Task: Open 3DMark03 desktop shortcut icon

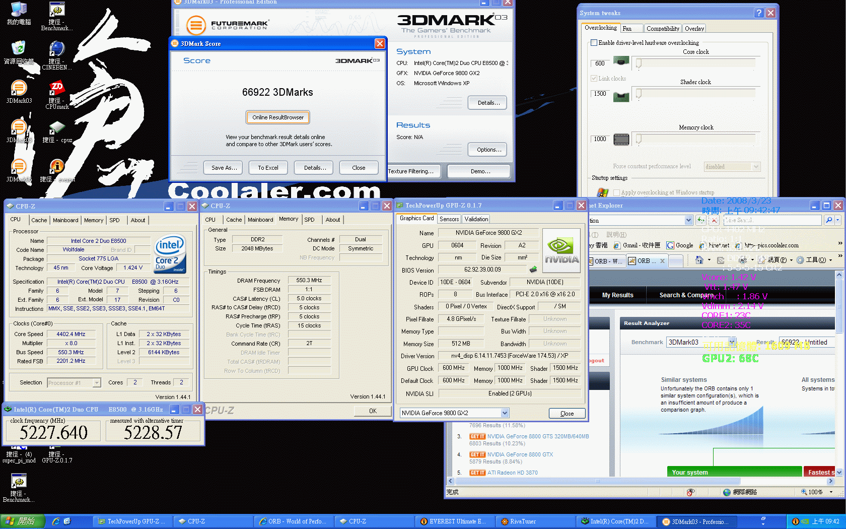Action: click(x=19, y=89)
